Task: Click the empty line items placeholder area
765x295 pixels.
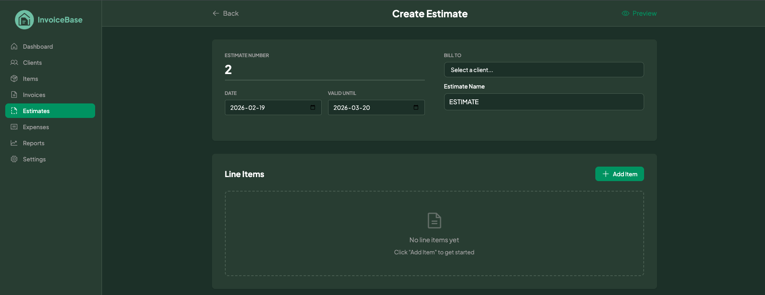Action: [434, 233]
